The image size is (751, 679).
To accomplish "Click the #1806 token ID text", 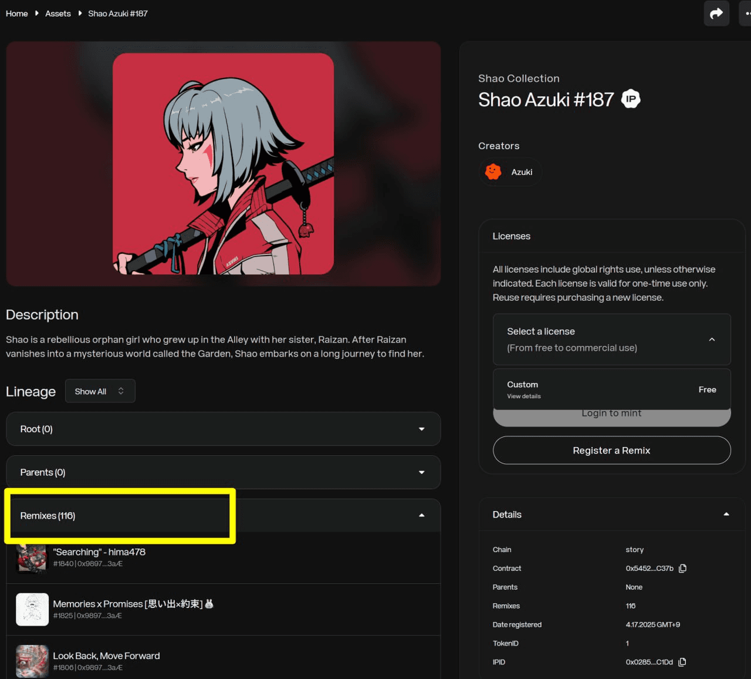I will (x=63, y=668).
